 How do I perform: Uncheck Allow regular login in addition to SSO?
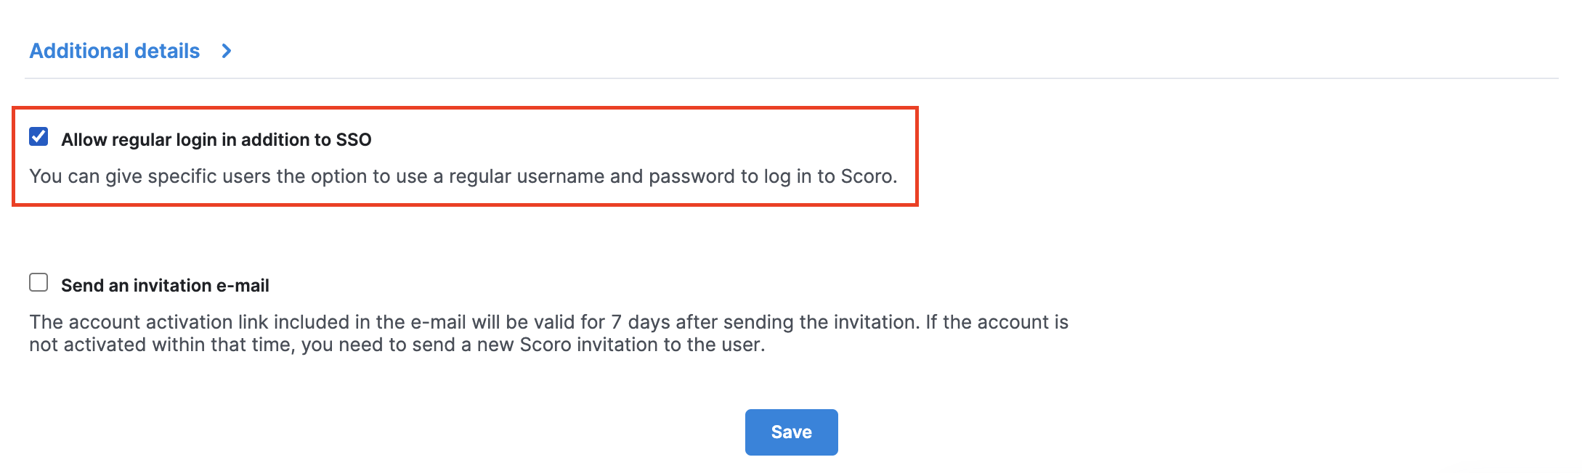[x=38, y=137]
